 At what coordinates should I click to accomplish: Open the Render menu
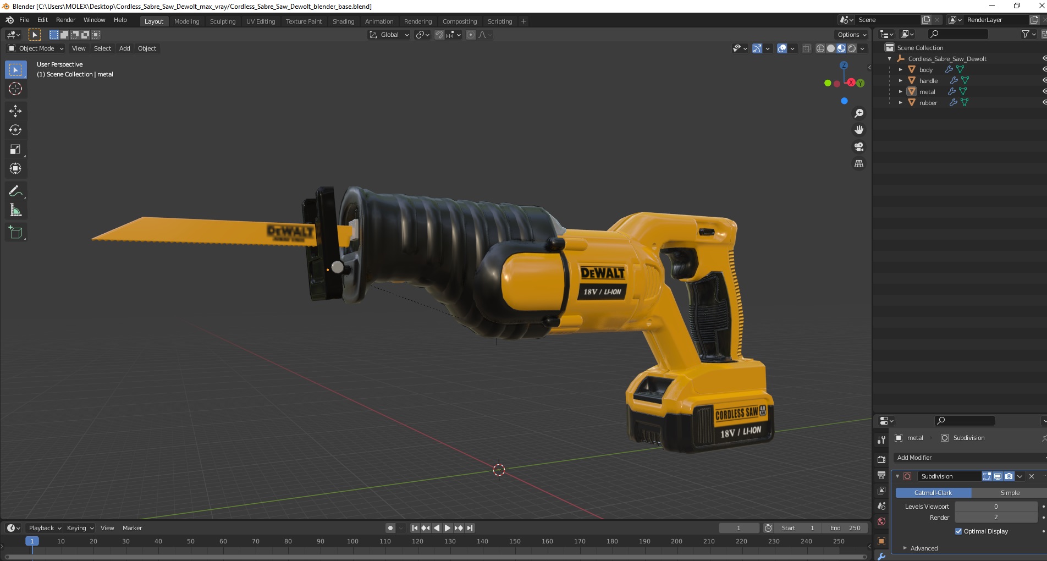(x=65, y=20)
